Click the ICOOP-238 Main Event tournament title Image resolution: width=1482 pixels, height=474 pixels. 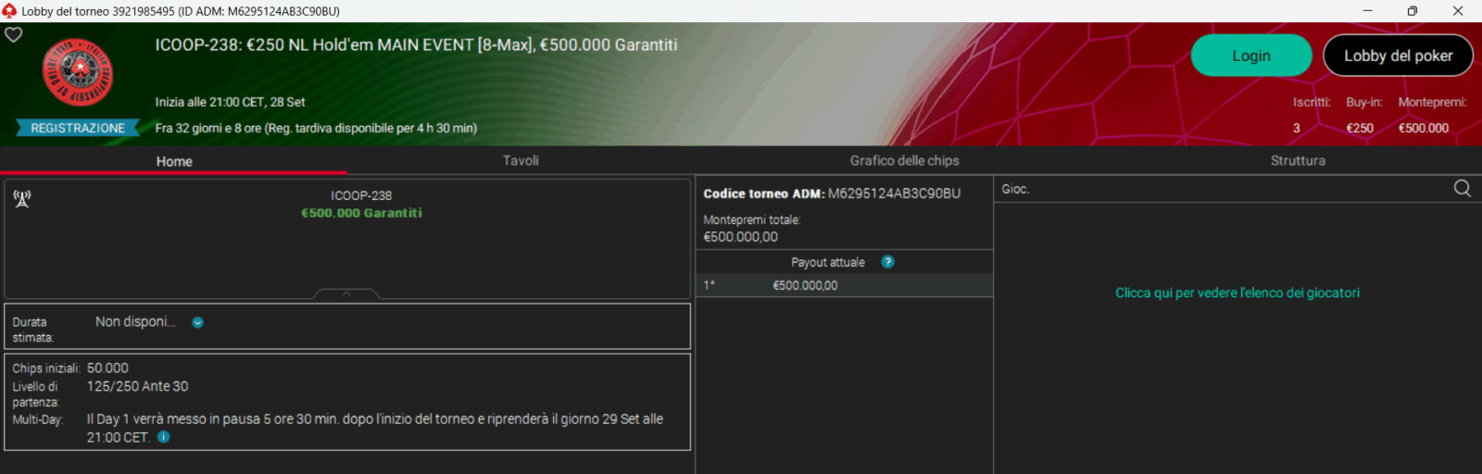416,44
